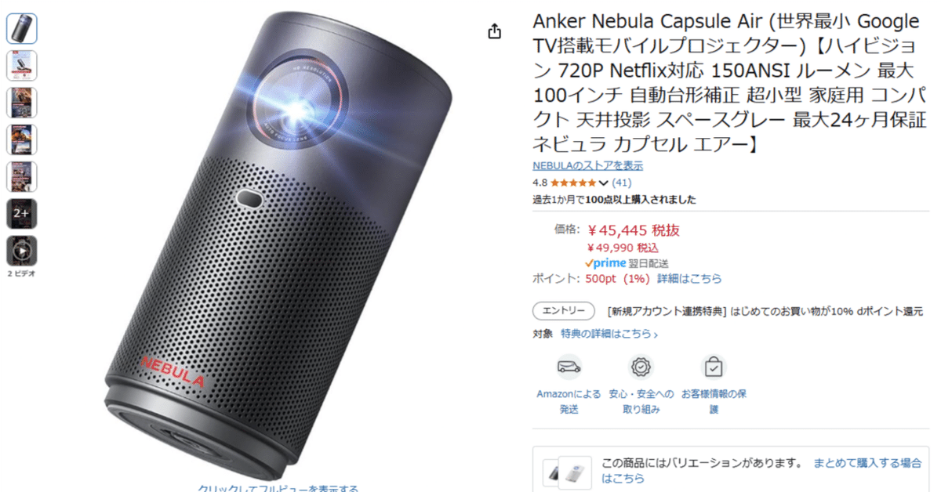
Task: Open the 詳細はこちら points link
Action: pyautogui.click(x=689, y=279)
